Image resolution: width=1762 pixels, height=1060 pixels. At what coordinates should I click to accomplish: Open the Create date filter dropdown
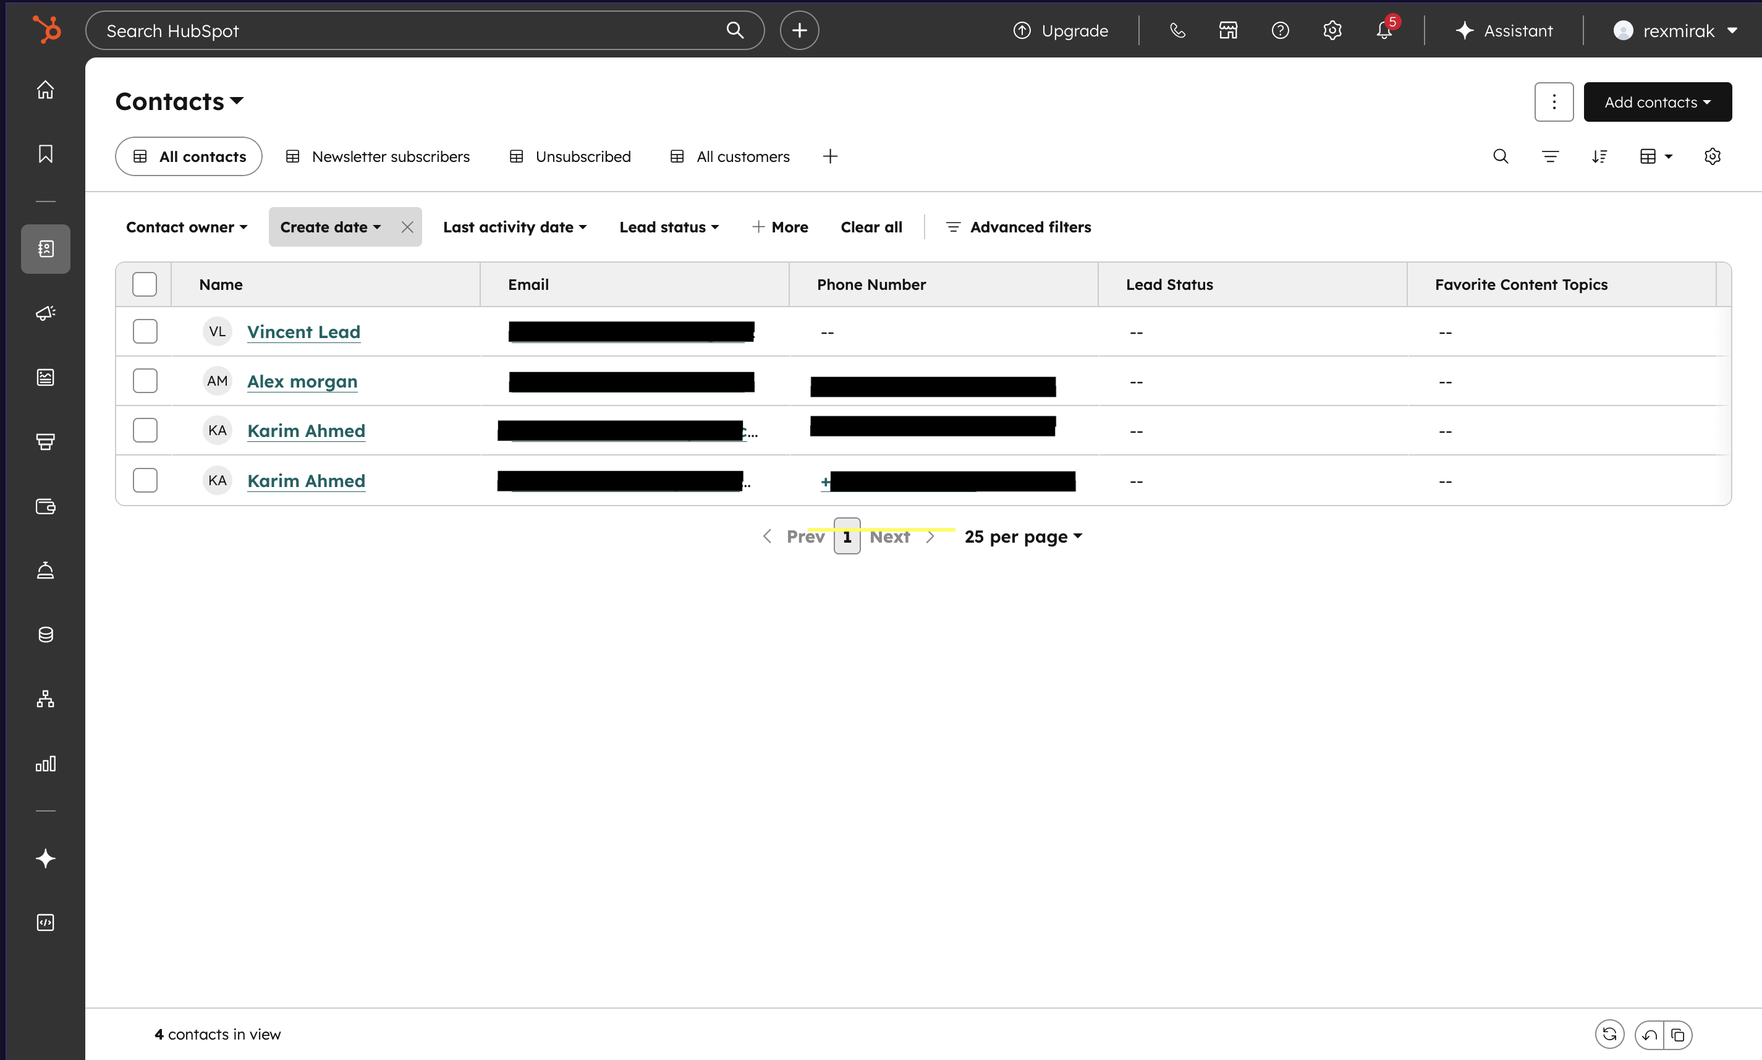[x=331, y=227]
